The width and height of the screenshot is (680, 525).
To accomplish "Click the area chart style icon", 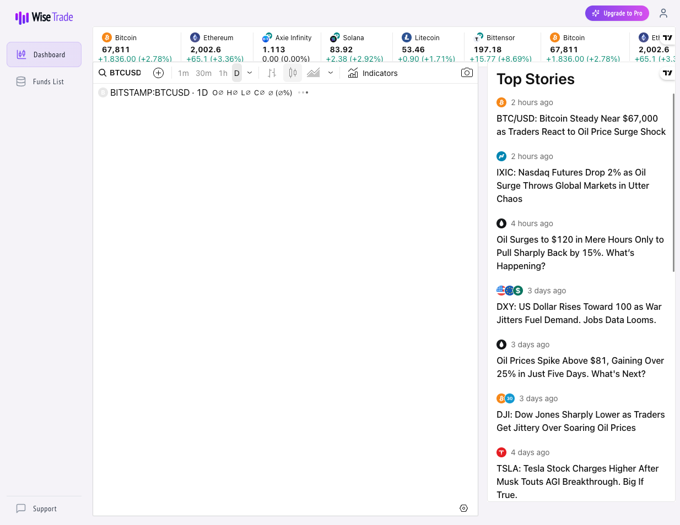I will click(314, 72).
